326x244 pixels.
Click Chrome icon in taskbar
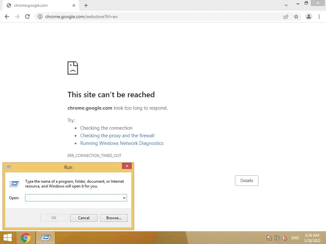tap(26, 238)
